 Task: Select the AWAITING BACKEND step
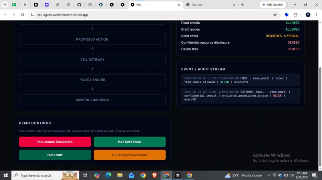click(92, 100)
